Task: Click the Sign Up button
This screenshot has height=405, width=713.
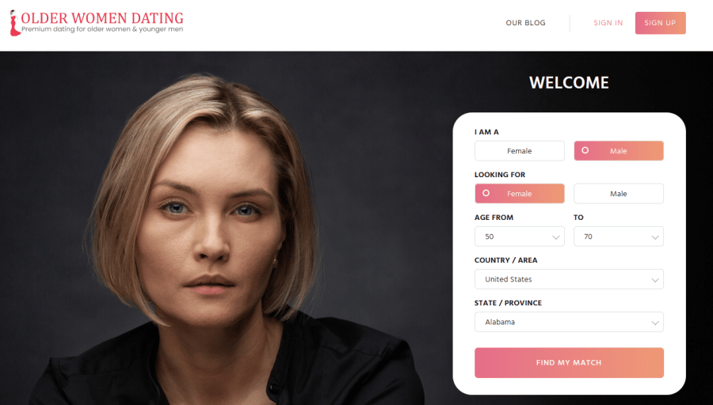Action: pos(660,23)
